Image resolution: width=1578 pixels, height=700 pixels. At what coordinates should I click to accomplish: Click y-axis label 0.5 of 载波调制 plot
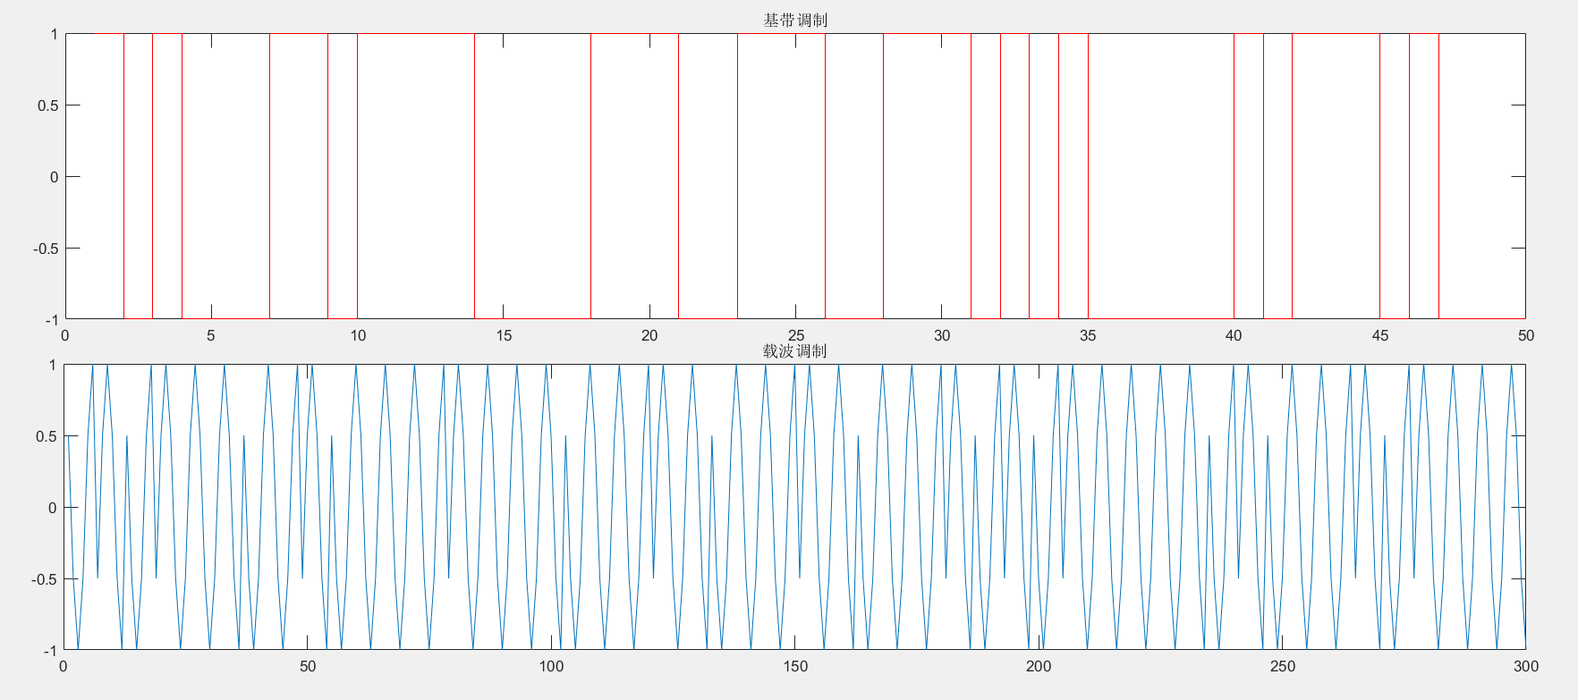click(x=46, y=436)
